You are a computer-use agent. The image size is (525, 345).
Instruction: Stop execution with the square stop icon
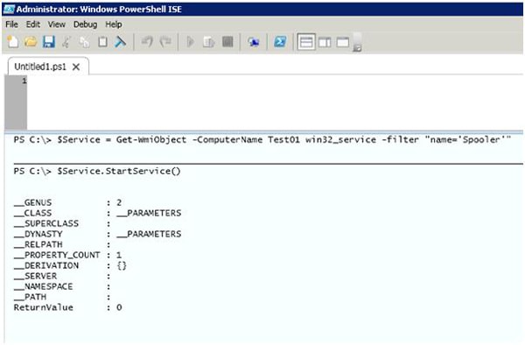[227, 42]
